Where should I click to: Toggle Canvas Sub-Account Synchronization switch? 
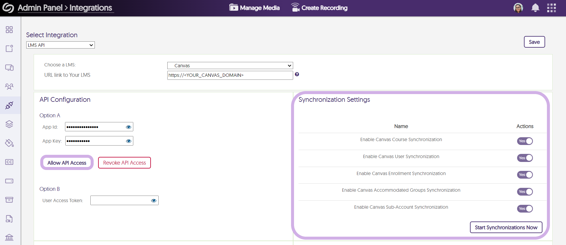pyautogui.click(x=525, y=209)
